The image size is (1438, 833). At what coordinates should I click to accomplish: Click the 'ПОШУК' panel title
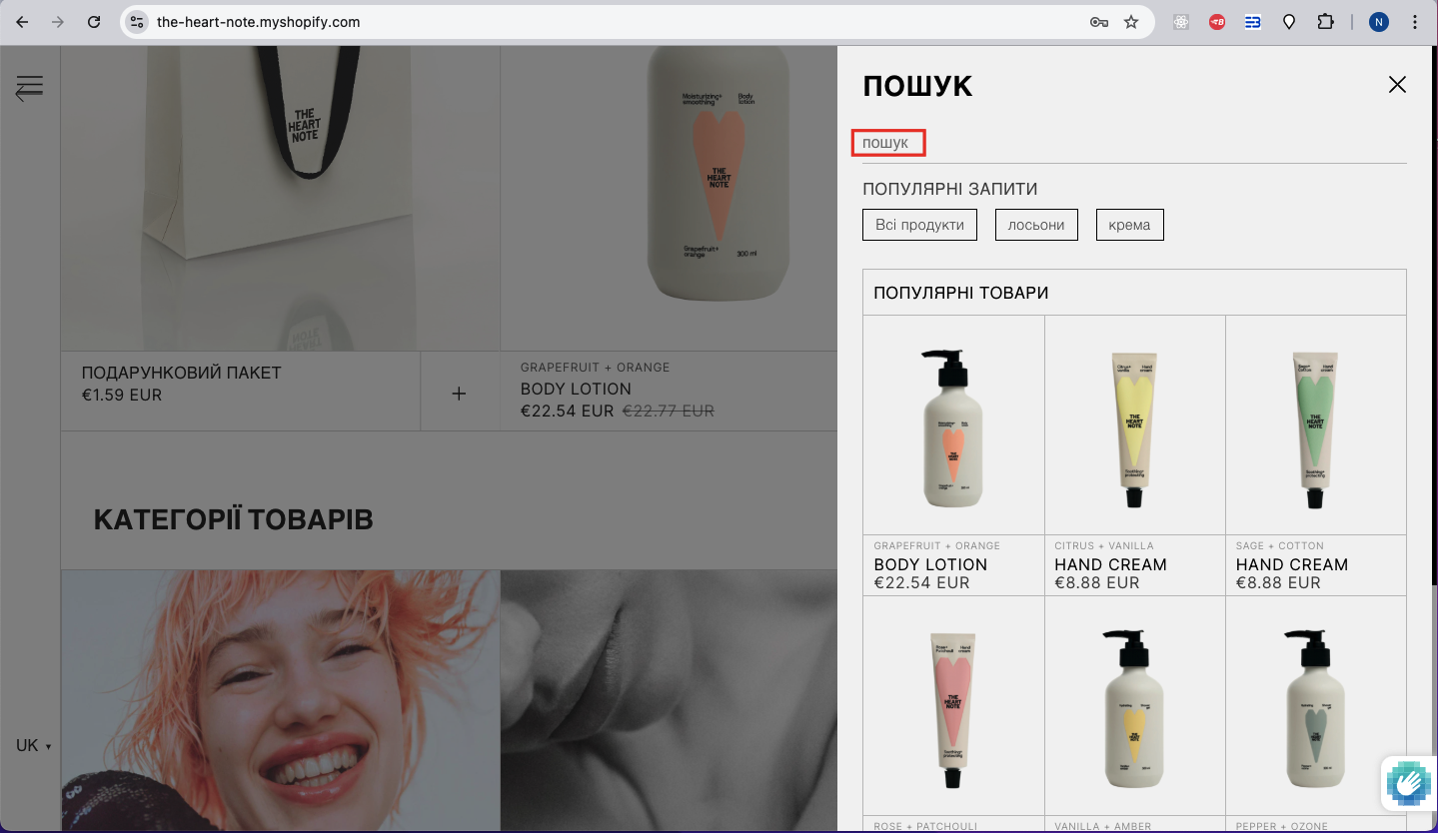[x=917, y=86]
